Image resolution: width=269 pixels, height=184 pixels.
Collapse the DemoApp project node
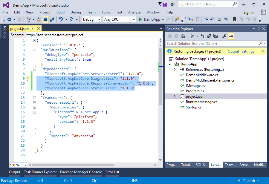point(170,64)
